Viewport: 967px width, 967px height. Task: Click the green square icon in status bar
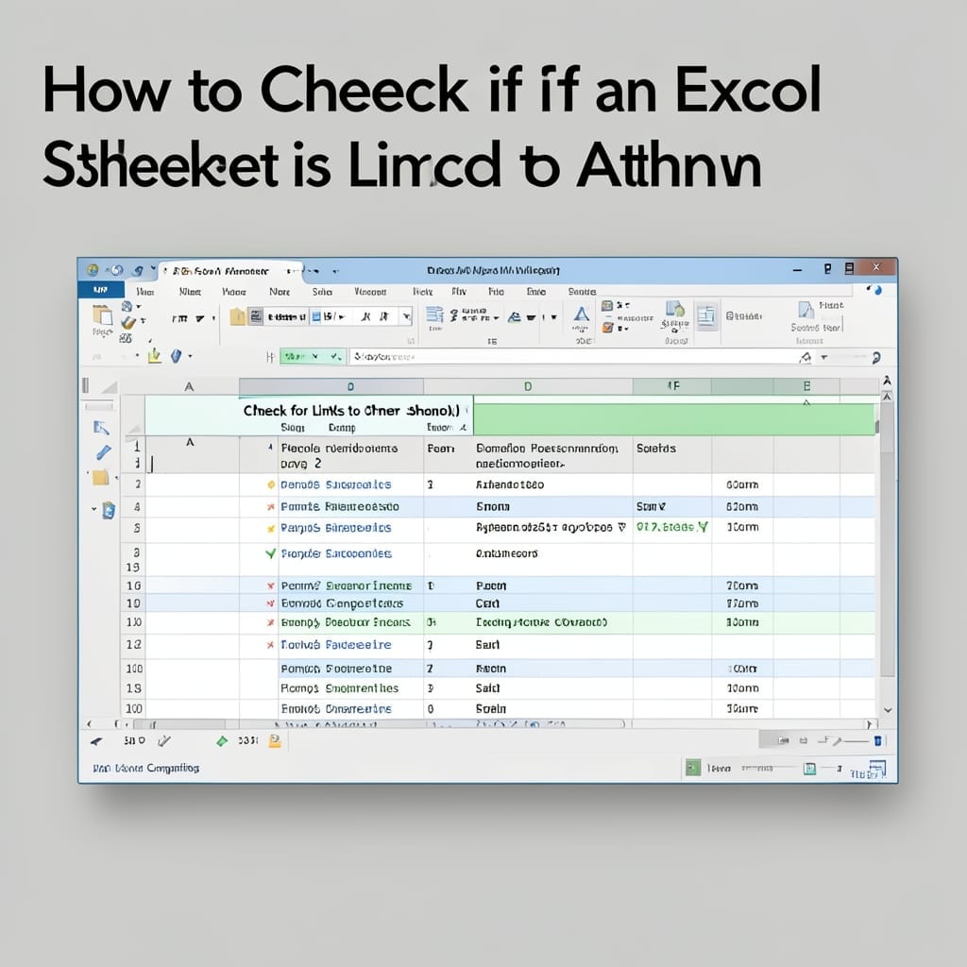(693, 767)
